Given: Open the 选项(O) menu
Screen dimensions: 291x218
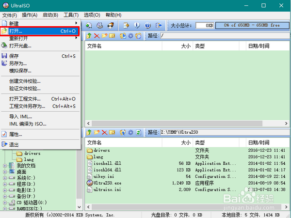Looking at the screenshot, I should click(92, 15).
